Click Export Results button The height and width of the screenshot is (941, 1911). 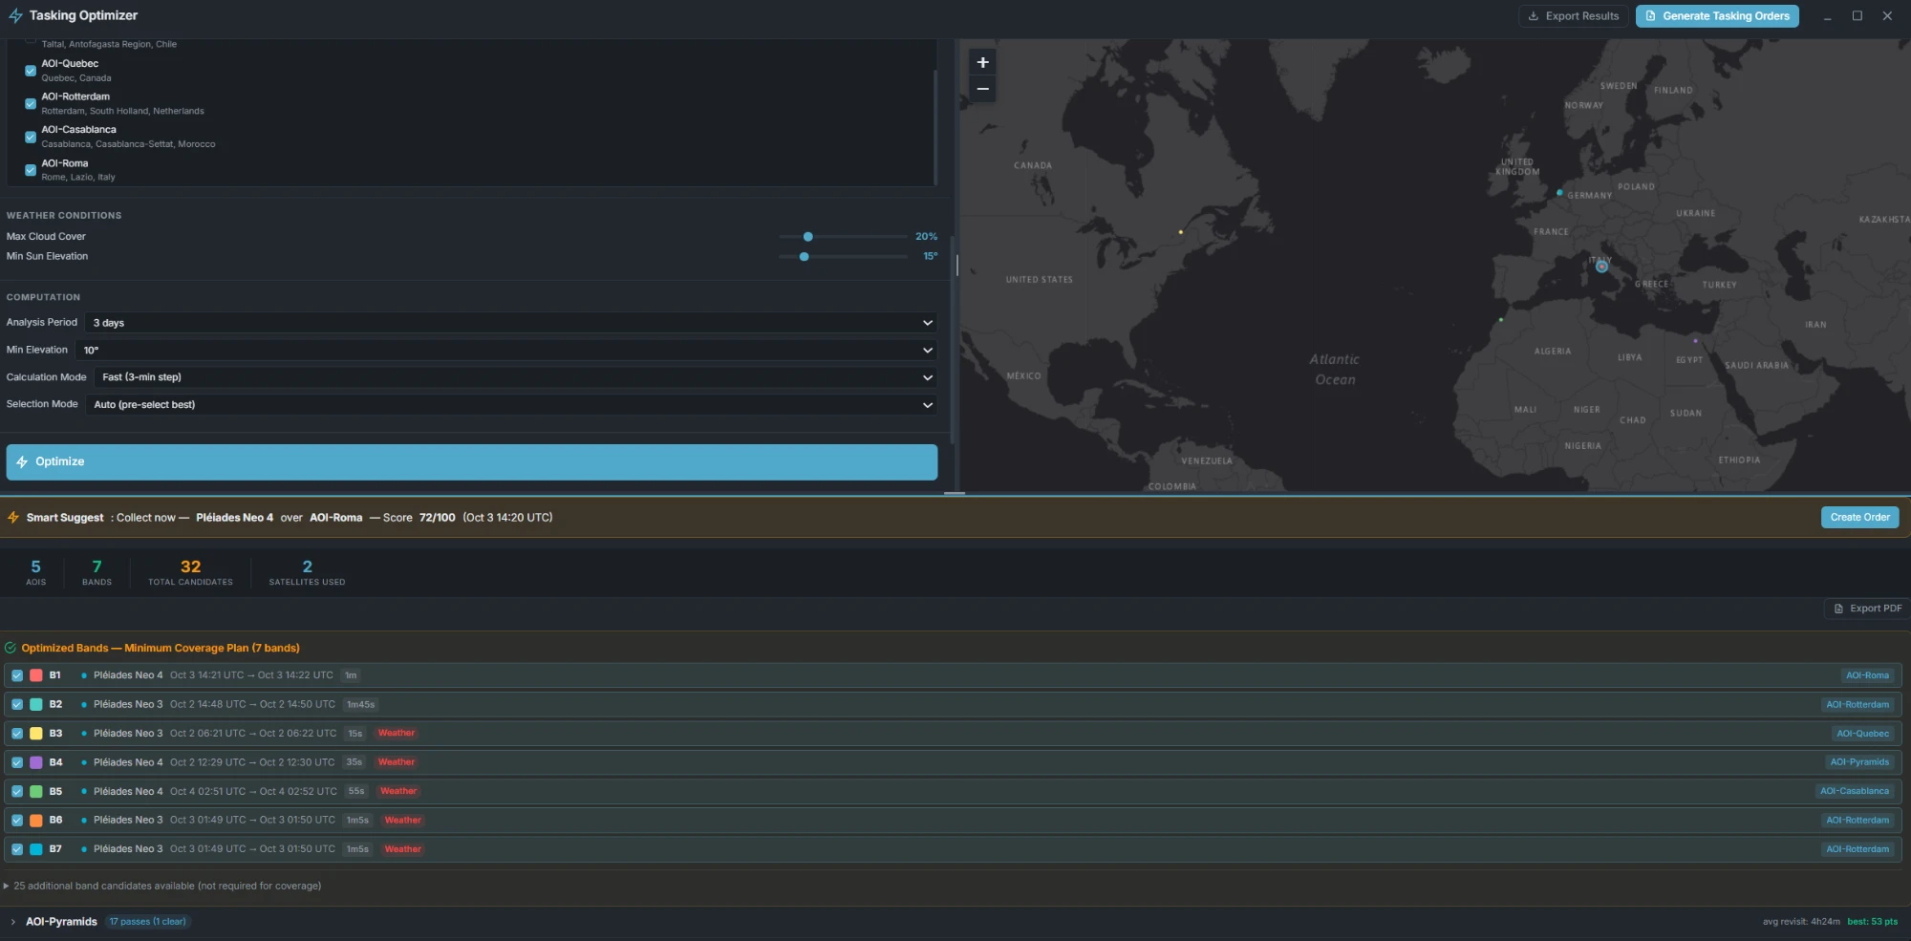1573,16
